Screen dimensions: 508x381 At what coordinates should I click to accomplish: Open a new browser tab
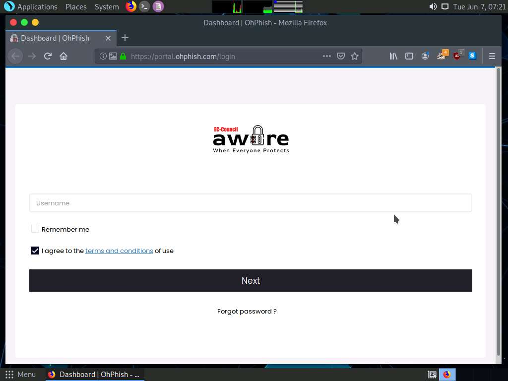125,38
